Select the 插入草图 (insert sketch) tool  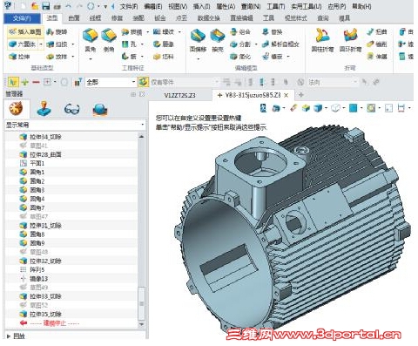point(25,31)
